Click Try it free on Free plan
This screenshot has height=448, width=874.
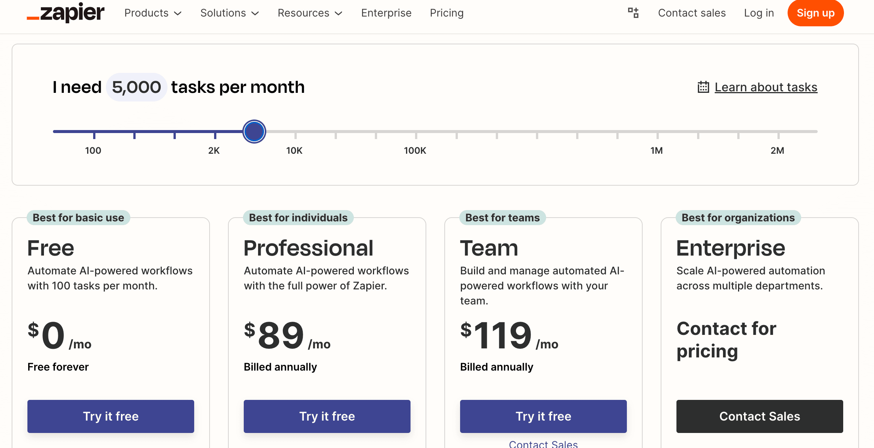(x=111, y=416)
